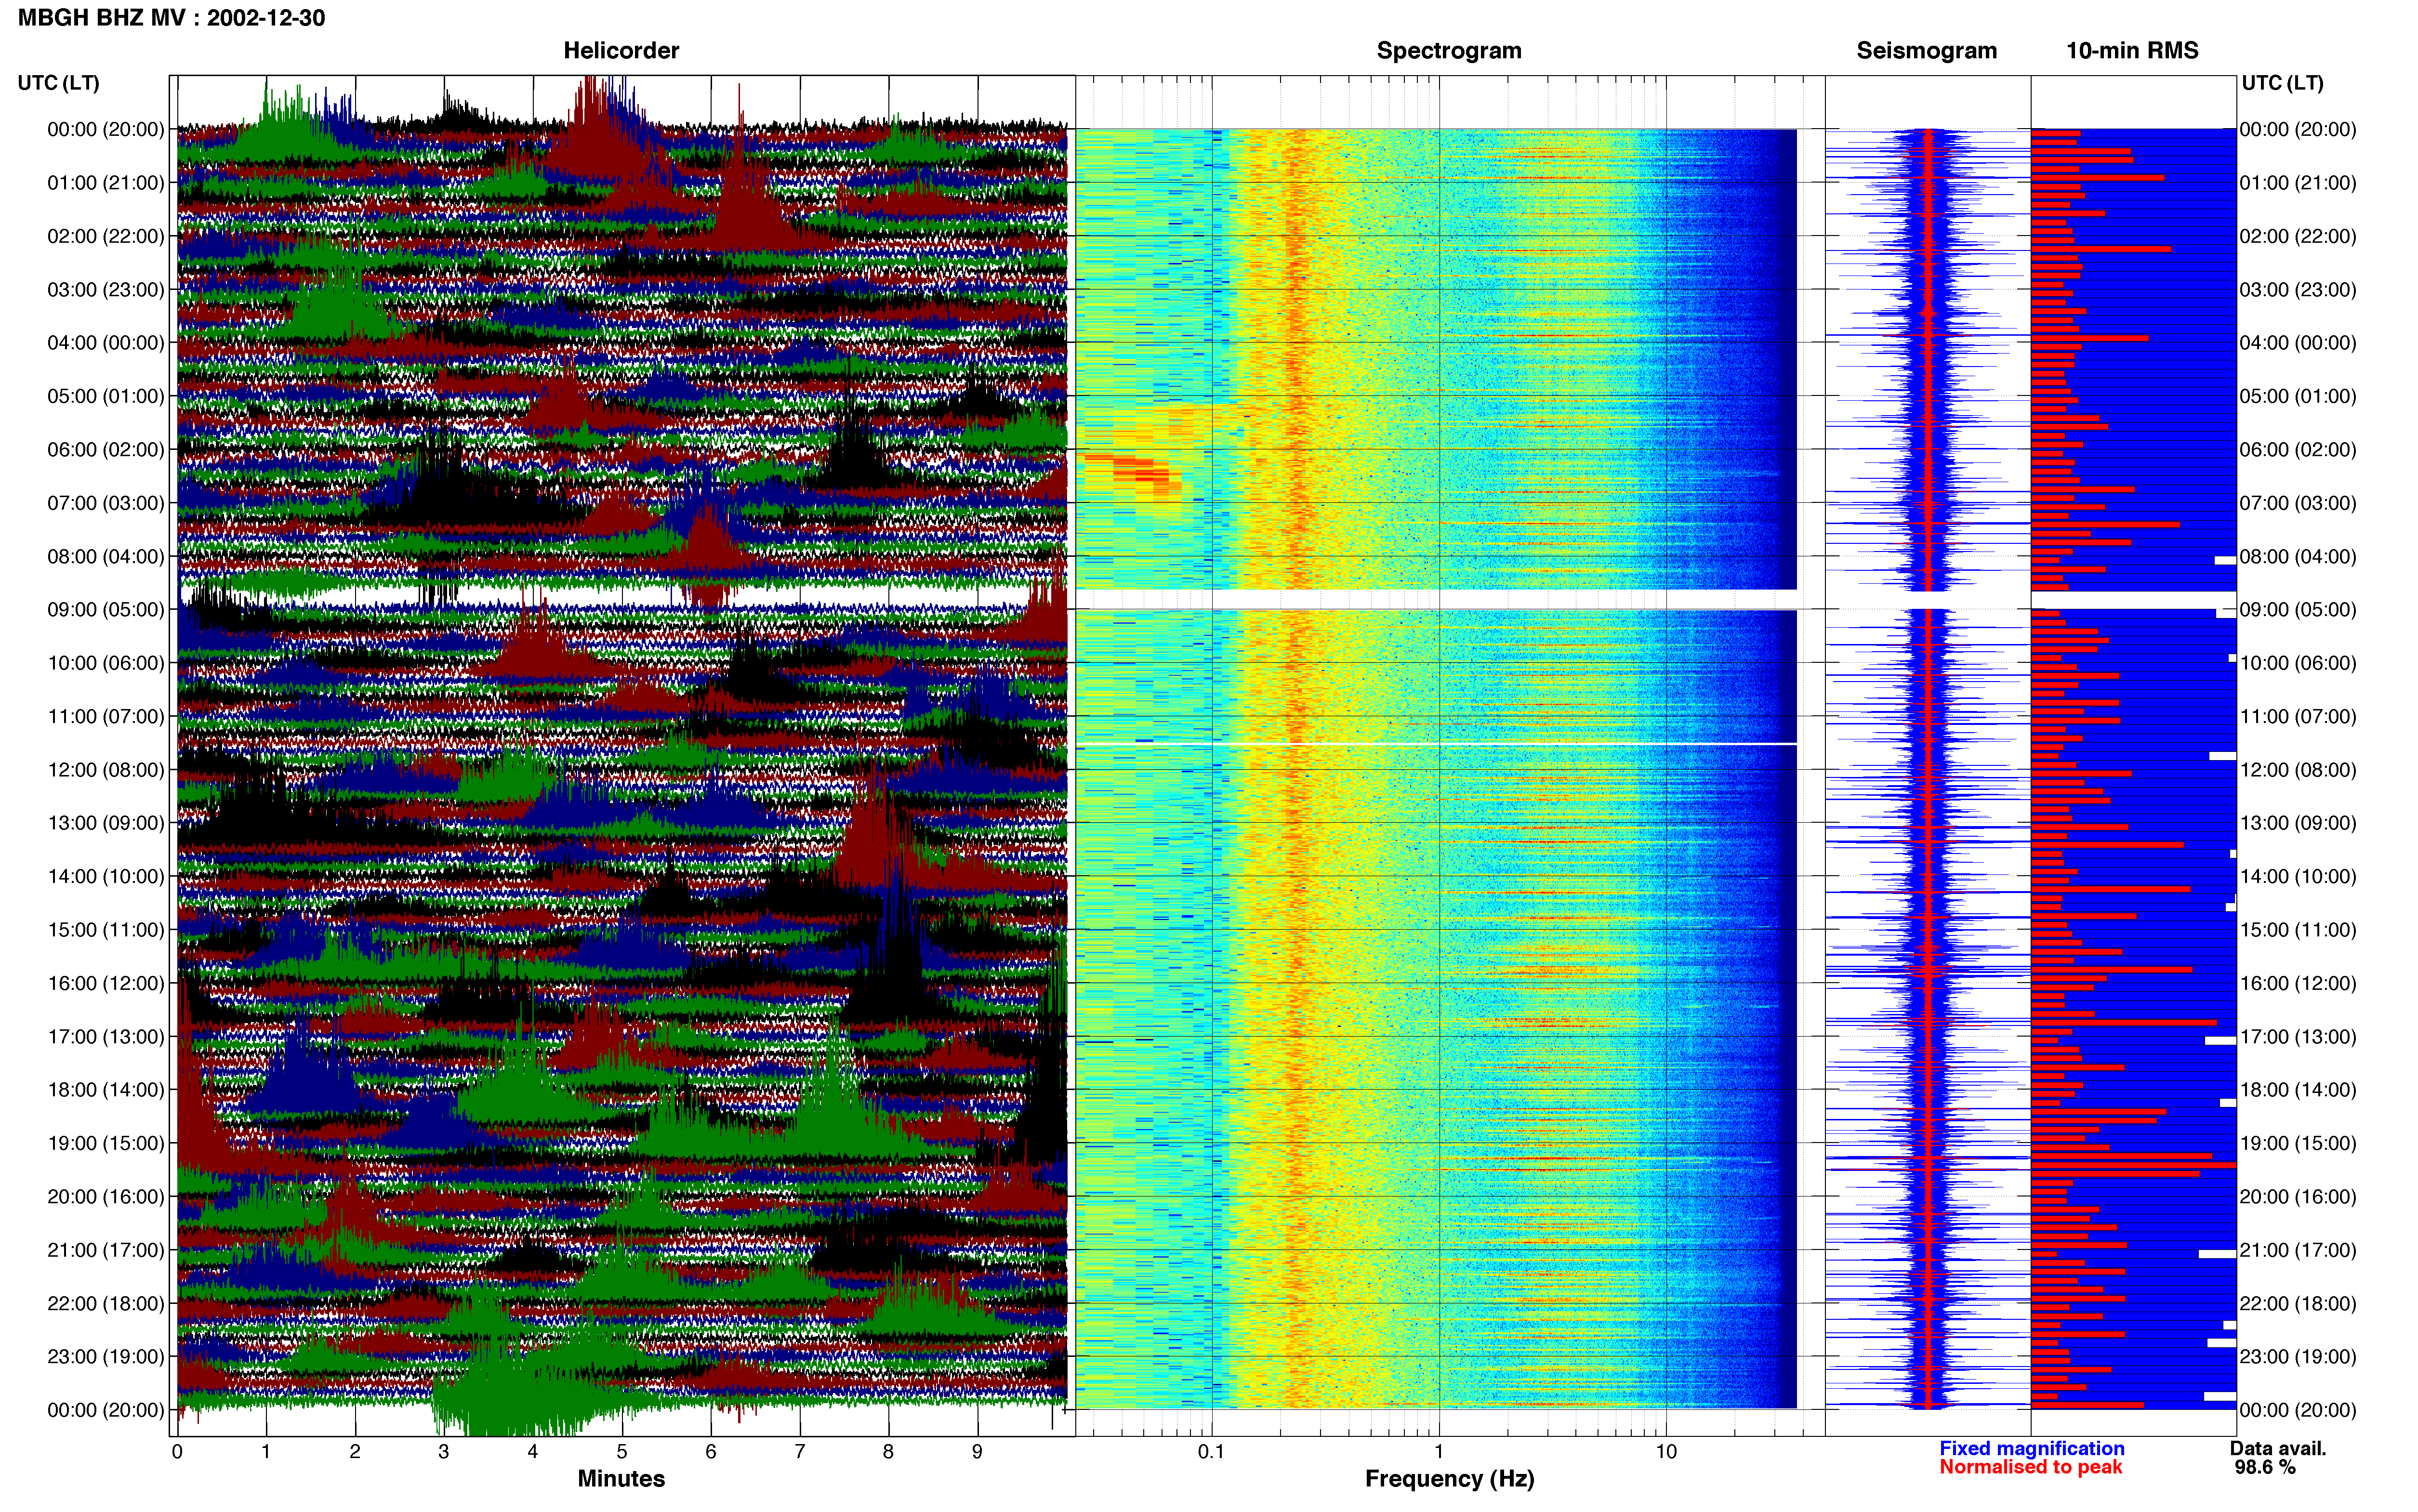Image resolution: width=2418 pixels, height=1512 pixels.
Task: Click the helicorder minute tick '5'
Action: point(622,1451)
